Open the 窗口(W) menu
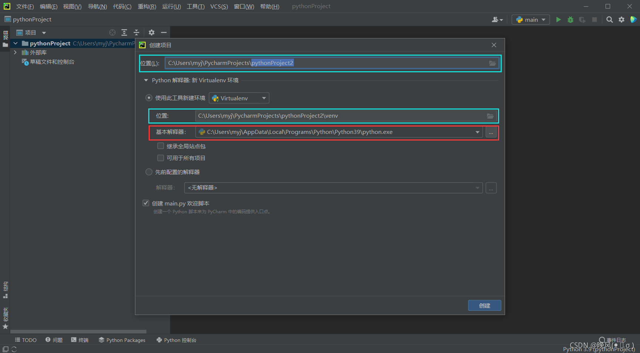640x353 pixels. (244, 7)
